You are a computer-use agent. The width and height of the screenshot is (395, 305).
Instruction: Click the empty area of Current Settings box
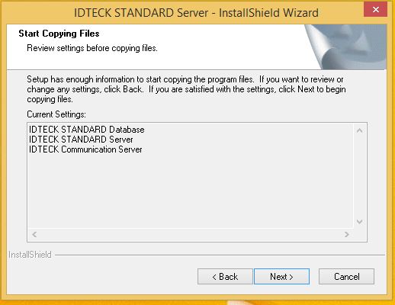(191, 191)
